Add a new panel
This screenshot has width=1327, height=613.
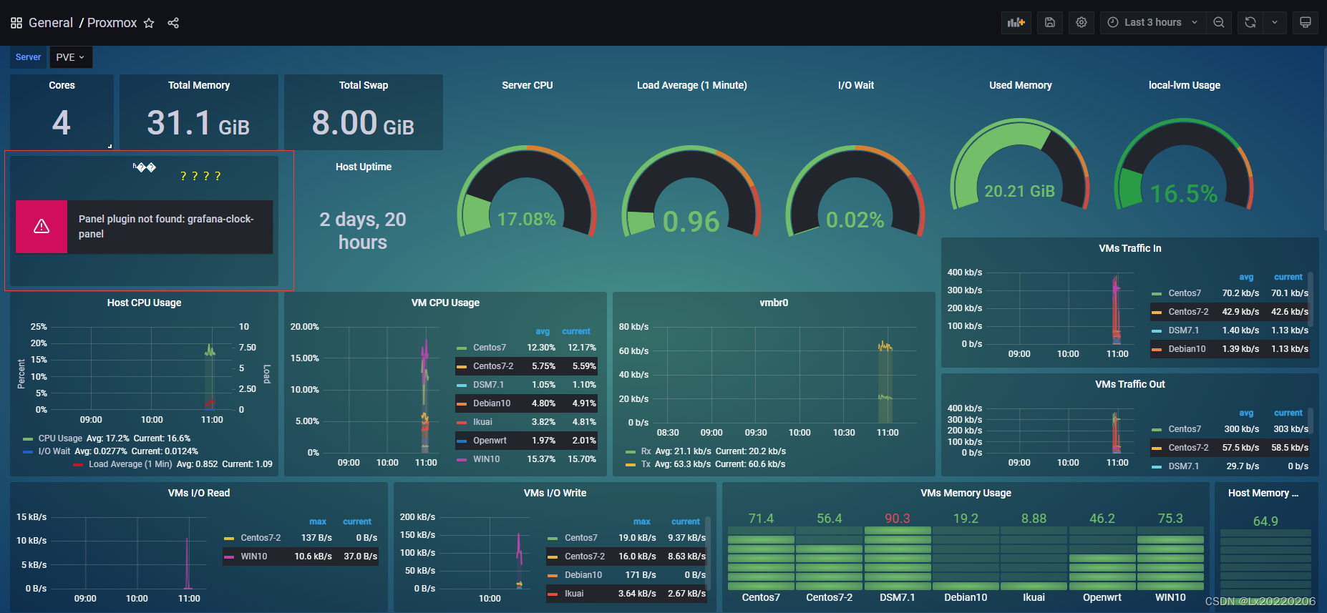pyautogui.click(x=1016, y=22)
